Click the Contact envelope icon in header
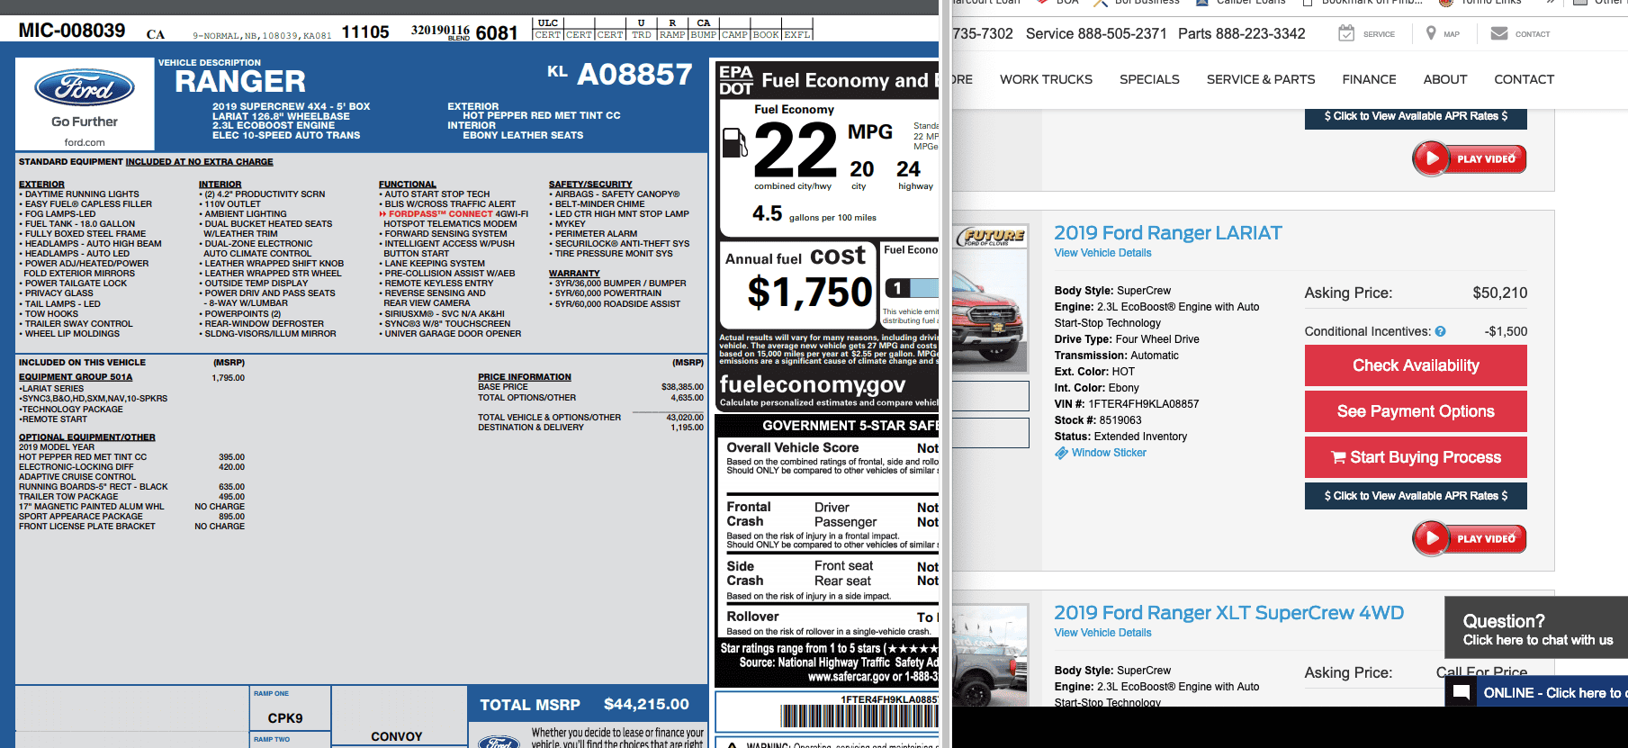The height and width of the screenshot is (748, 1628). coord(1499,33)
